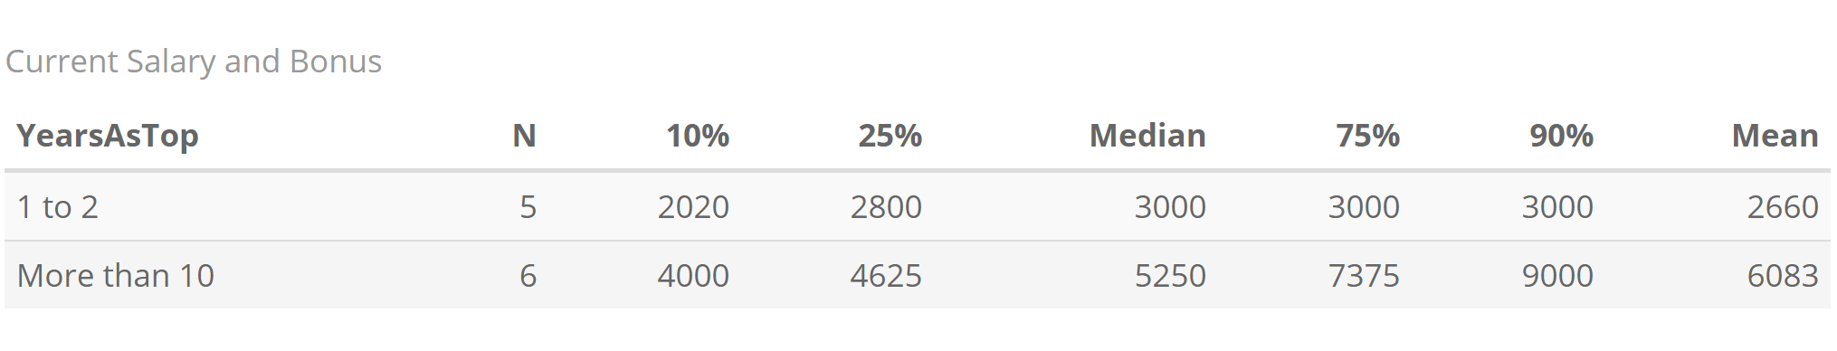Screen dimensions: 1837x351
Task: Select the Mean column header
Action: pos(1775,136)
